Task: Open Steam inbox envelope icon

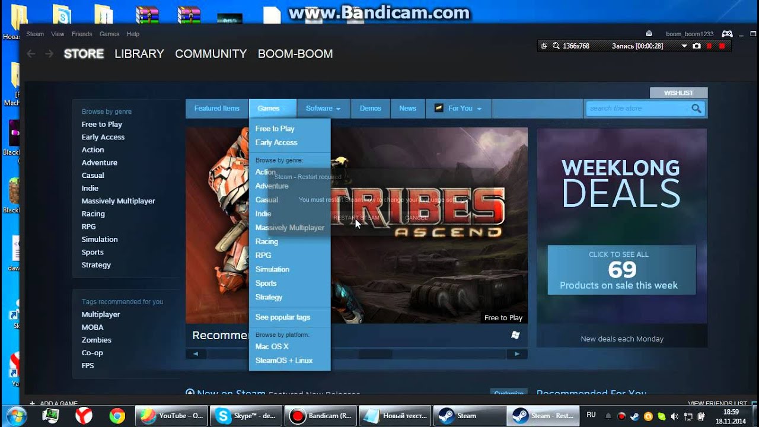Action: [x=649, y=34]
